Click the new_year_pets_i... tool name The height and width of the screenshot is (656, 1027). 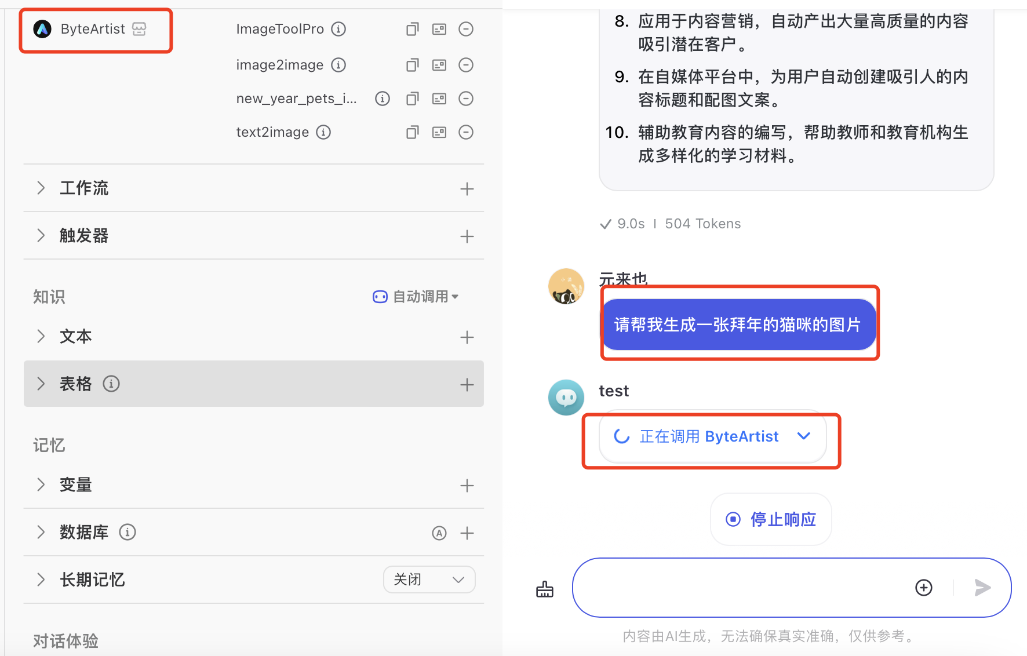click(296, 99)
